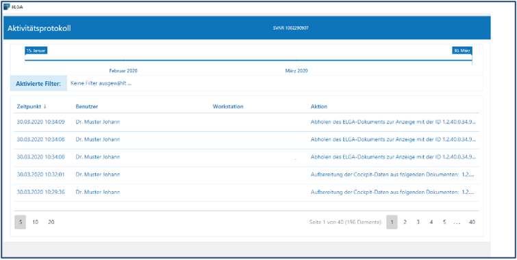
Task: Click the März 2020 timeline label
Action: (x=297, y=71)
